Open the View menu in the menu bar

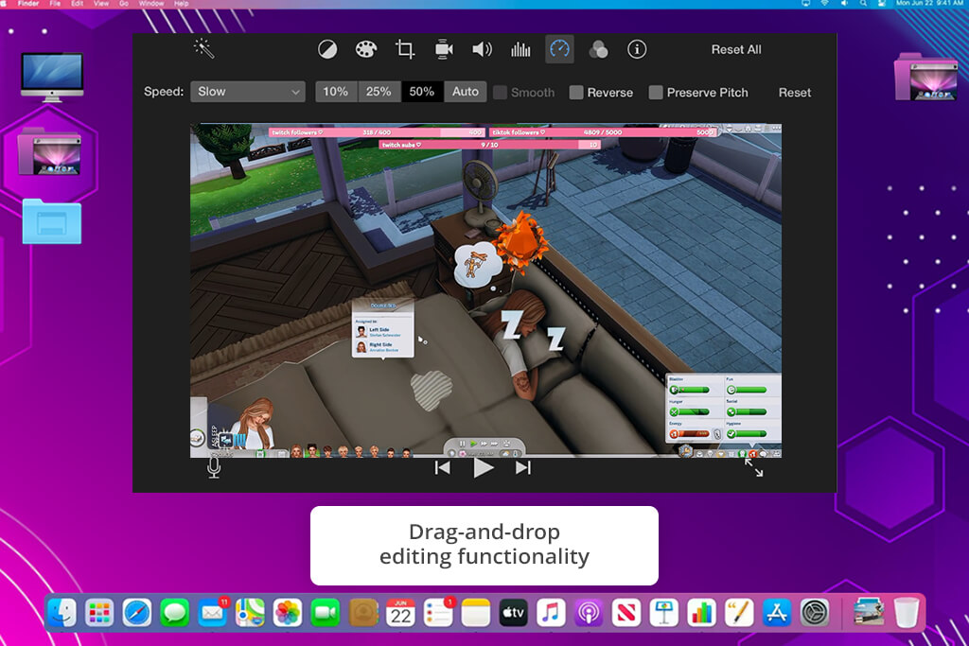click(x=101, y=3)
